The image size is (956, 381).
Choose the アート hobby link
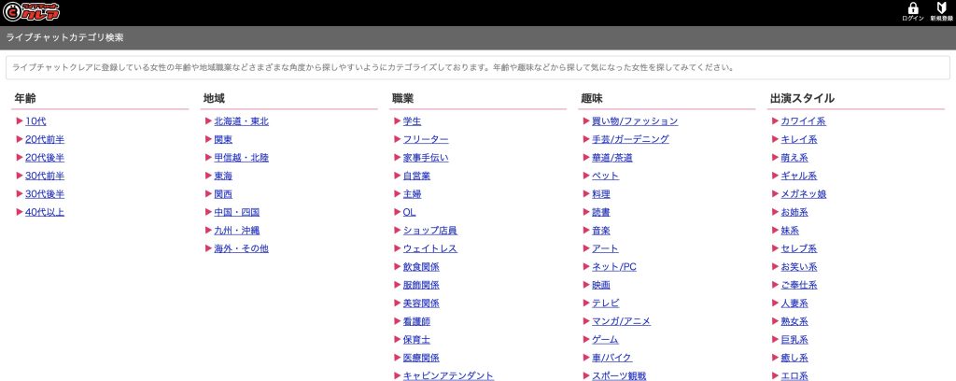point(605,248)
